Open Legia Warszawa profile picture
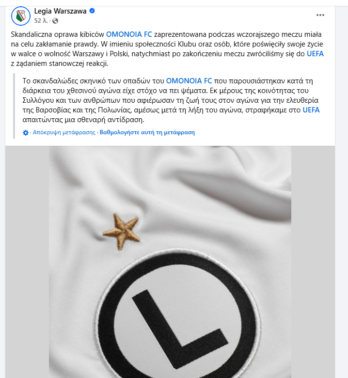Viewport: 348px width, 378px height. tap(21, 16)
